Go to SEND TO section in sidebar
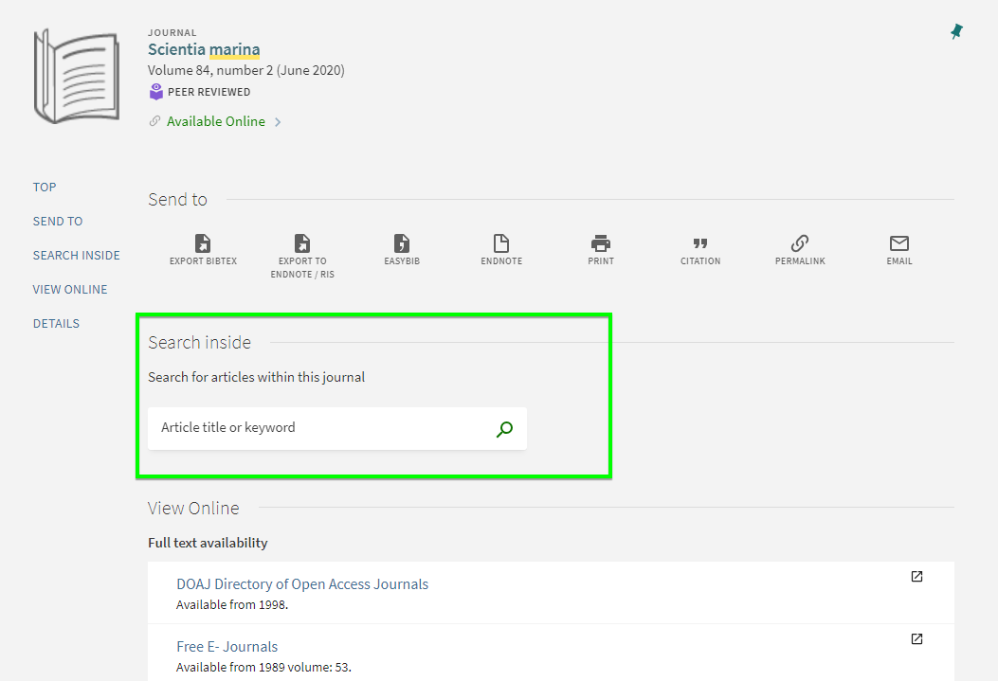The image size is (998, 681). tap(58, 222)
